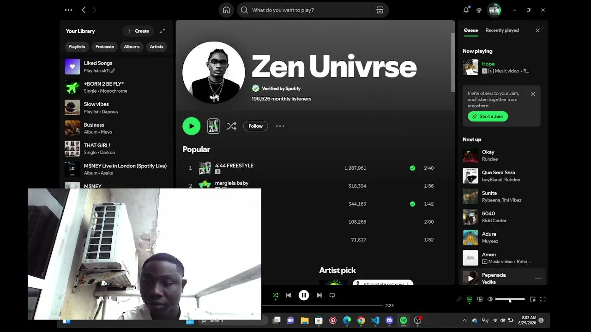Open '+BORN 2 BE FLY°' single
The image size is (591, 332).
pyautogui.click(x=117, y=87)
